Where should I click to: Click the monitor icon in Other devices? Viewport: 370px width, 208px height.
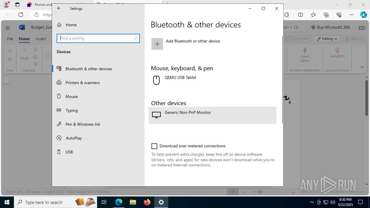156,115
